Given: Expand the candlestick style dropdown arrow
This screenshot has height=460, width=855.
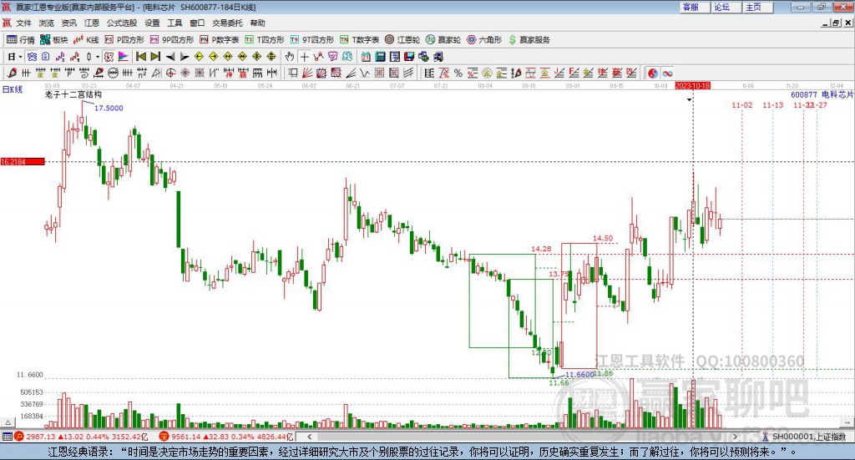Looking at the screenshot, I should (x=99, y=57).
